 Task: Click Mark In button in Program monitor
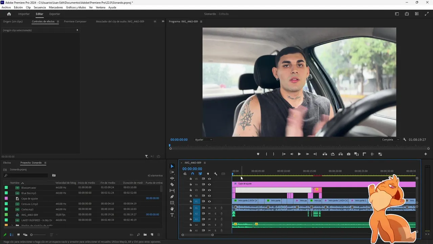click(x=266, y=154)
